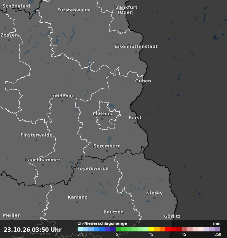Select the Spremberg label
The image size is (227, 238).
107,146
